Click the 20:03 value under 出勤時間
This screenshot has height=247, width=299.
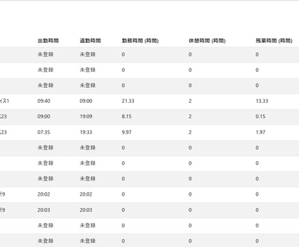(x=44, y=210)
